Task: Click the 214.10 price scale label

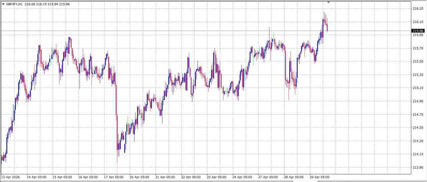Action: tap(418, 154)
